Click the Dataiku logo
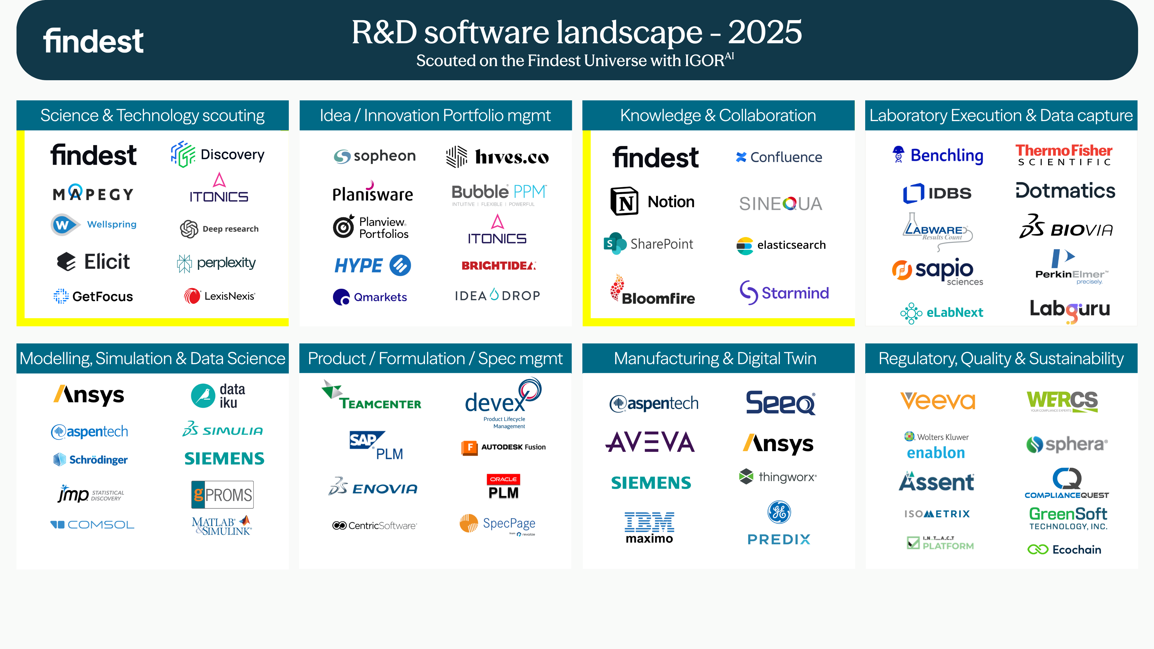The image size is (1154, 649). coord(218,396)
